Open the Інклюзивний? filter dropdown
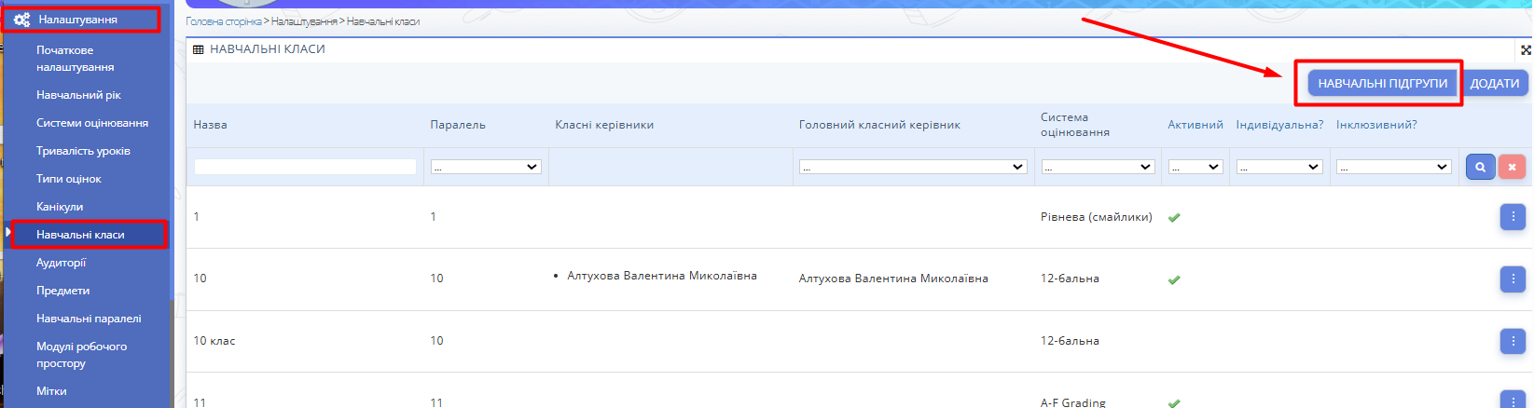The image size is (1534, 408). tap(1393, 167)
